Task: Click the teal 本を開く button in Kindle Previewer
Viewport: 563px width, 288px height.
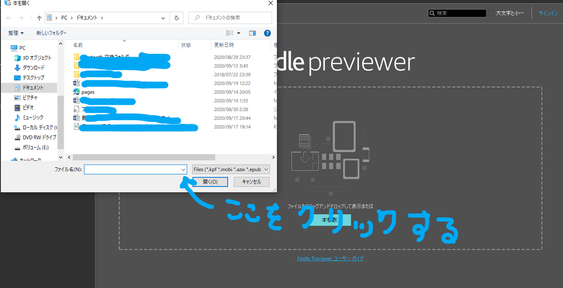Action: (x=330, y=220)
